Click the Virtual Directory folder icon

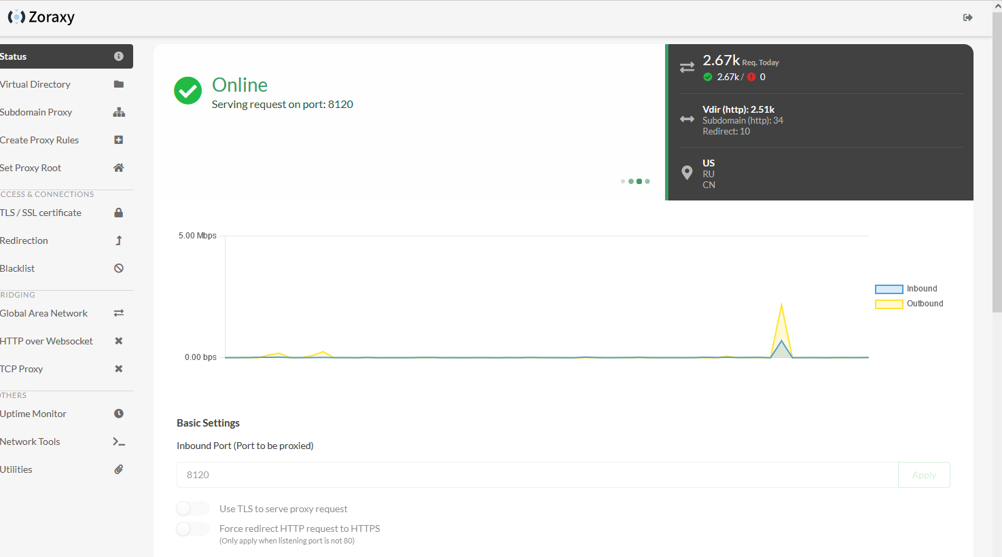[119, 84]
